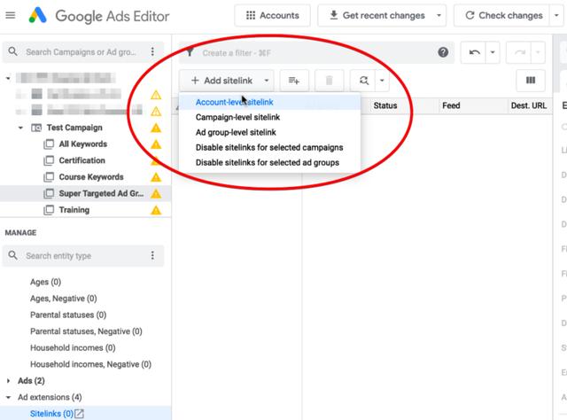The width and height of the screenshot is (567, 420).
Task: Click the replace text icon
Action: click(x=364, y=81)
